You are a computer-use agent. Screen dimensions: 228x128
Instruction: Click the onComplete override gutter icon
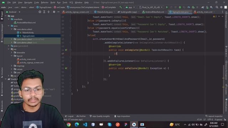pos(66,50)
